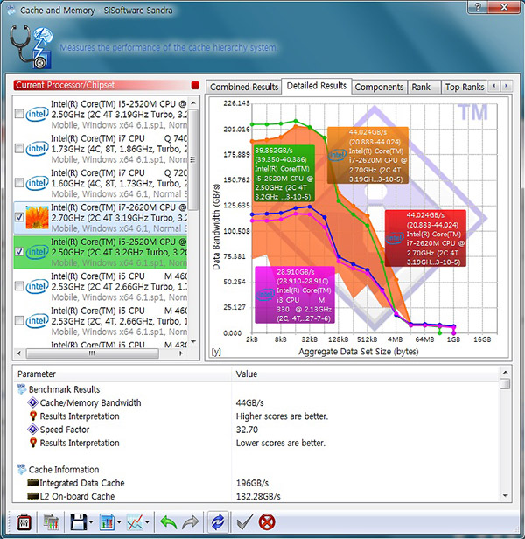Click the Intel logo of the i7 Q 740 entry
This screenshot has height=539, width=525.
pos(37,149)
